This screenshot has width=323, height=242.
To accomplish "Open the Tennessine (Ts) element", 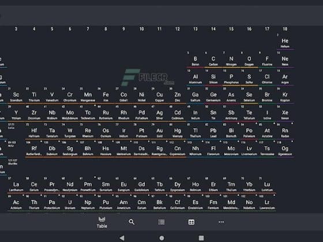I will (267, 149).
